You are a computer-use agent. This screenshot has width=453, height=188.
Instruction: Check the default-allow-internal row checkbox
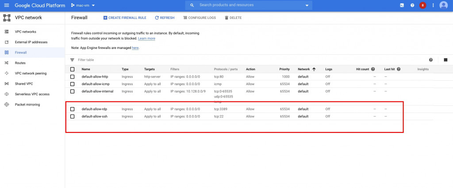72,91
